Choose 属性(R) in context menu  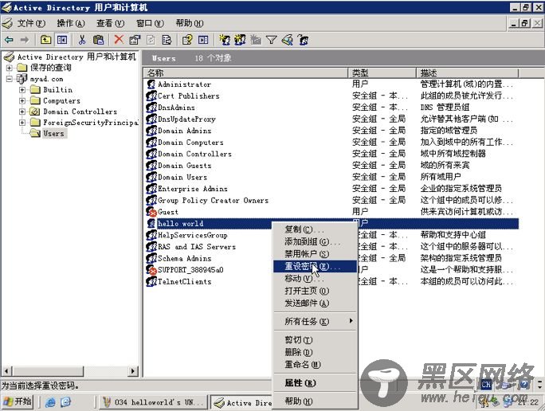tap(315, 383)
